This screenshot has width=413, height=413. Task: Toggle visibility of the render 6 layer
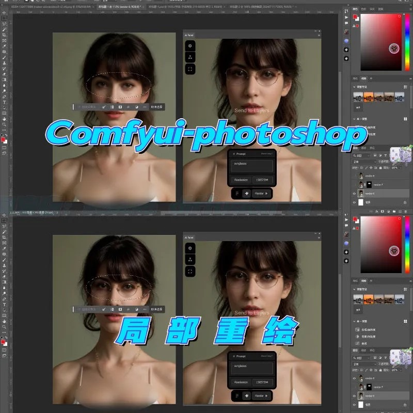[x=354, y=194]
